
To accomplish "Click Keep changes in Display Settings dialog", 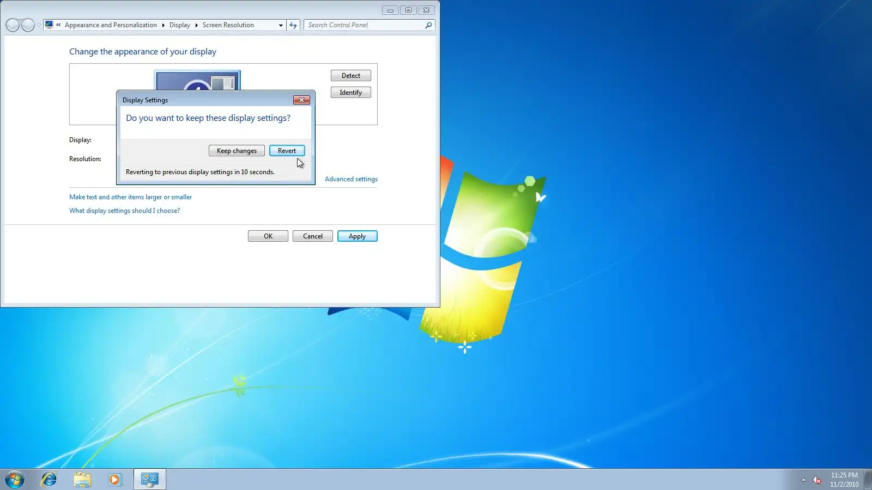I will 237,151.
